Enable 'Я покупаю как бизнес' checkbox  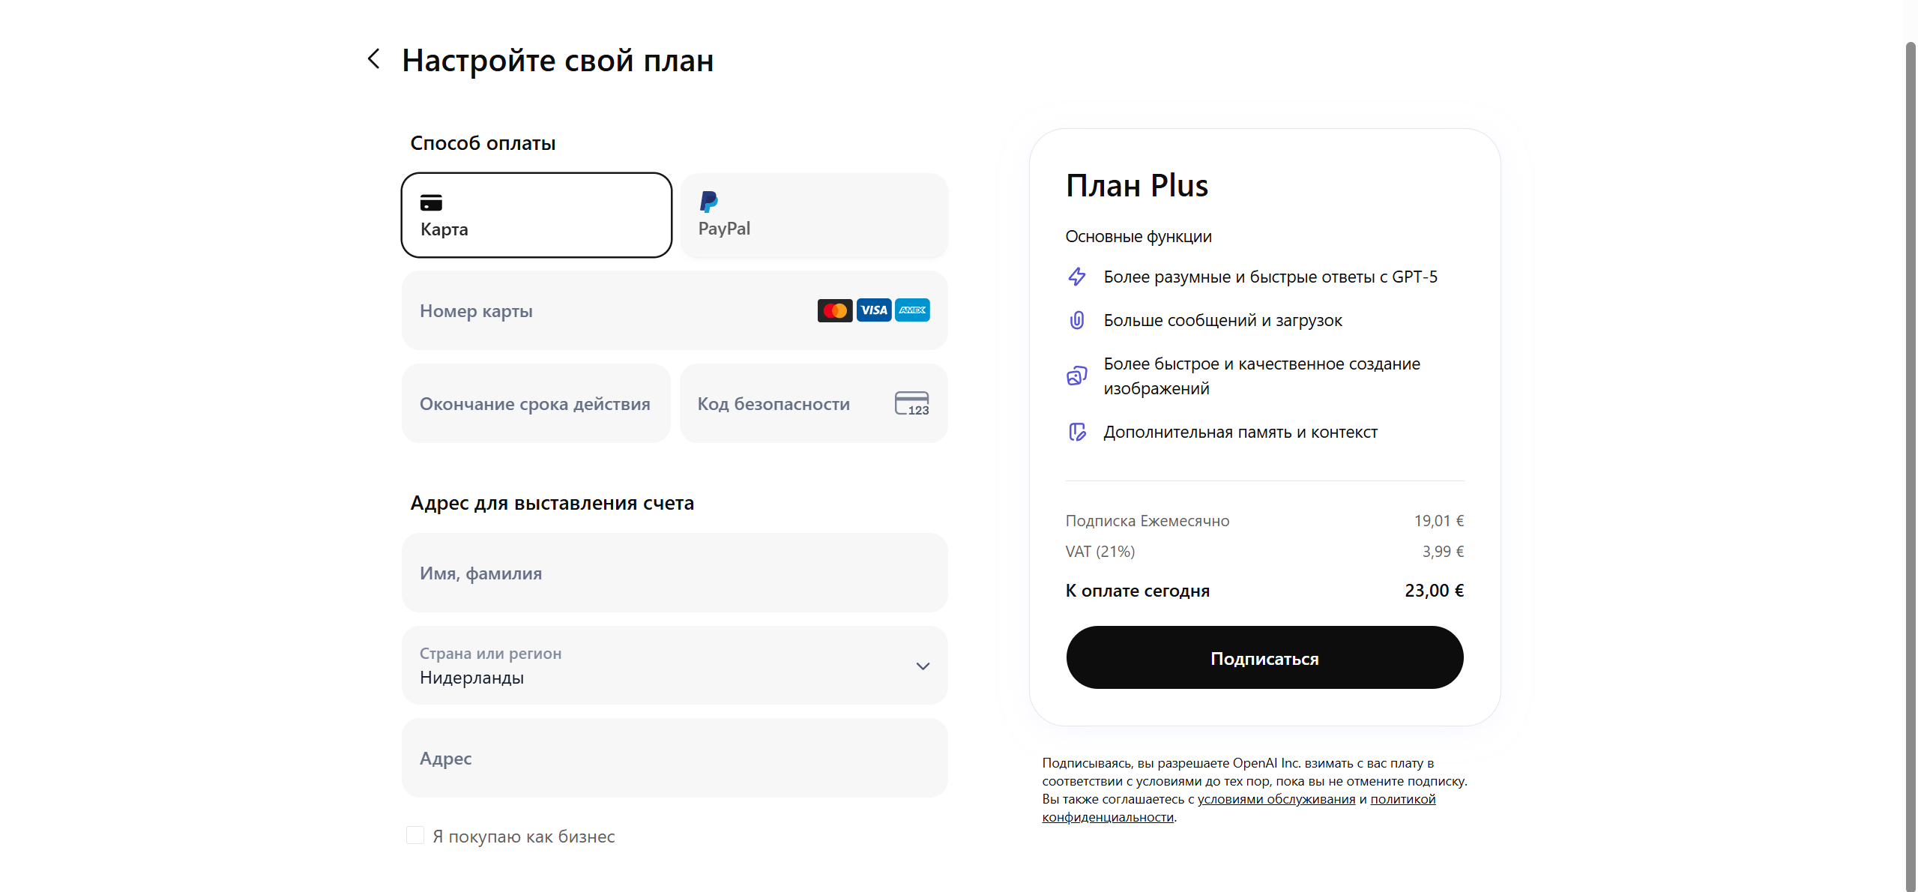[415, 835]
